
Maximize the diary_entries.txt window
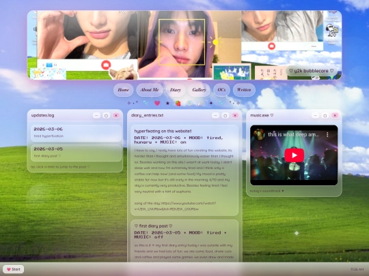pyautogui.click(x=225, y=115)
